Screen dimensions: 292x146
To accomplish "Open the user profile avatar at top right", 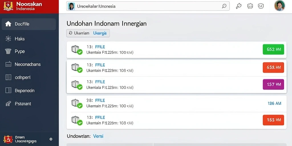I will pyautogui.click(x=279, y=6).
